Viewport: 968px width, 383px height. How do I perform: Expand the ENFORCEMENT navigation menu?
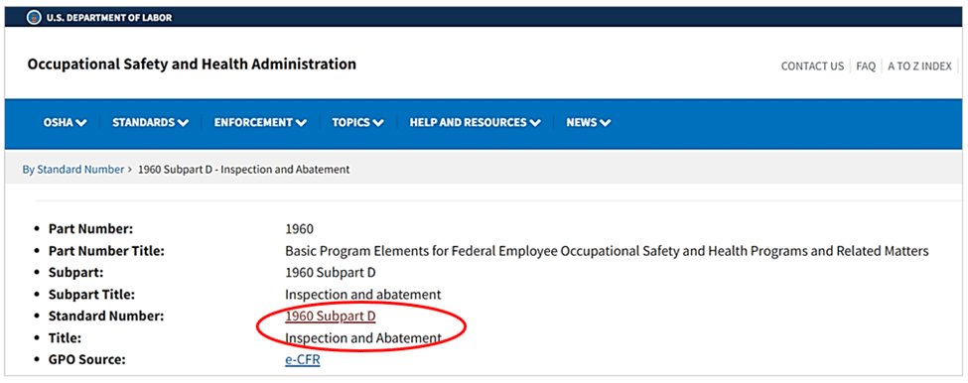click(260, 123)
